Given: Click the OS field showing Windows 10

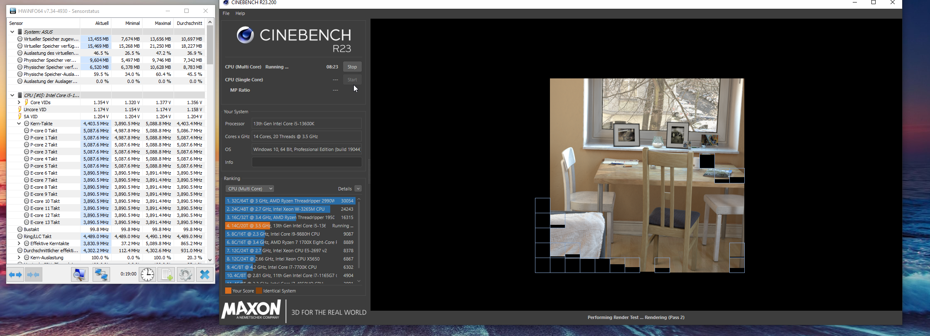Looking at the screenshot, I should [307, 149].
